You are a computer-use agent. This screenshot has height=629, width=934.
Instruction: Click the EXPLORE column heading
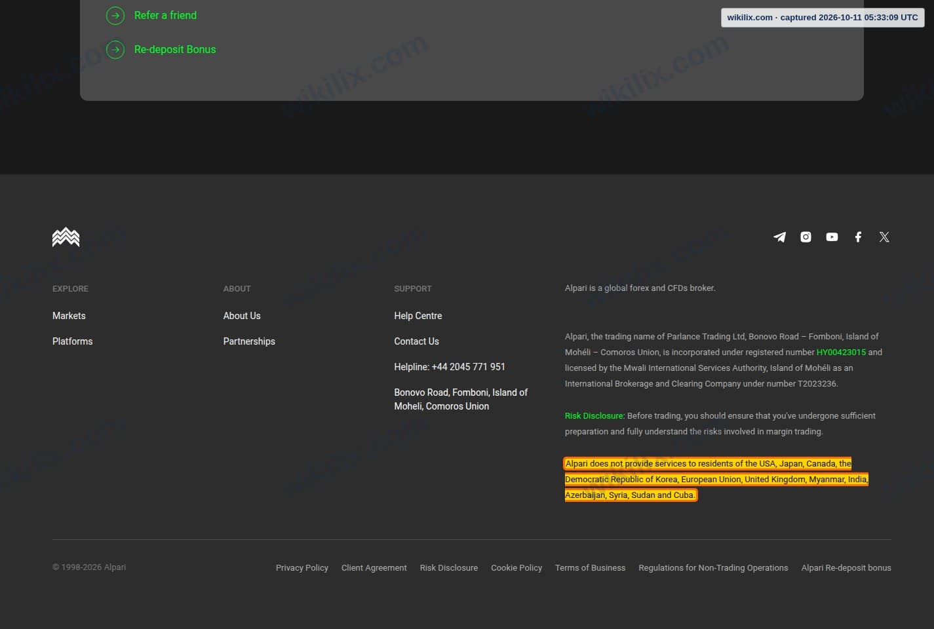[70, 289]
